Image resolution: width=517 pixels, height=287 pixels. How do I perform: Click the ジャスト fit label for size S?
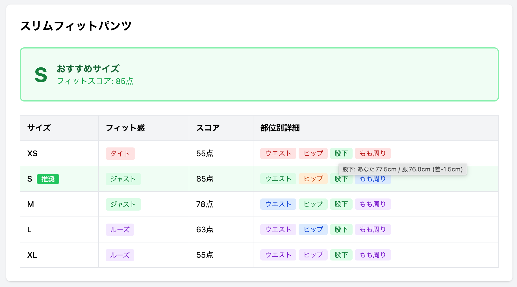(x=123, y=179)
